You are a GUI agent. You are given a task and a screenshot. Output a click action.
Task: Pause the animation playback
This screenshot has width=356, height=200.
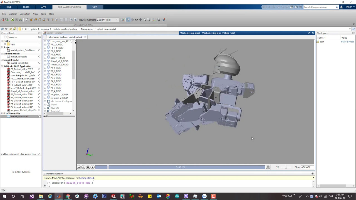tap(88, 167)
